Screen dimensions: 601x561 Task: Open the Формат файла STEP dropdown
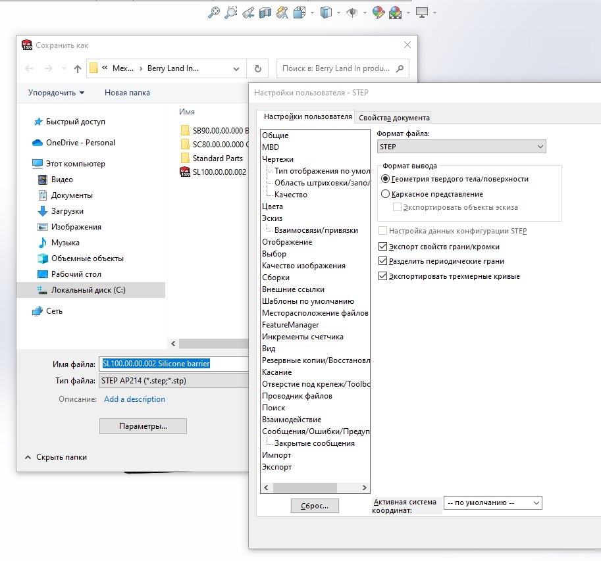(461, 147)
